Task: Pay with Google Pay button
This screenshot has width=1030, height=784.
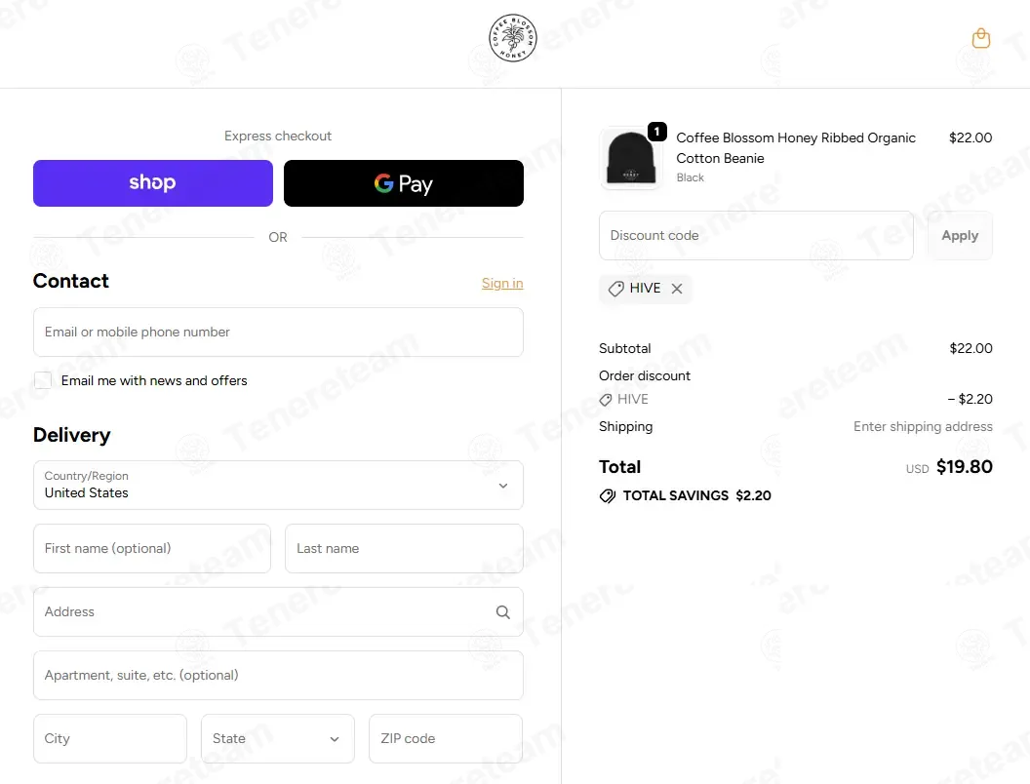Action: (404, 183)
